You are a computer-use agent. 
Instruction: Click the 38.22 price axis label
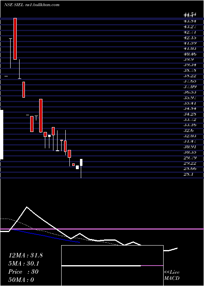click(x=190, y=76)
